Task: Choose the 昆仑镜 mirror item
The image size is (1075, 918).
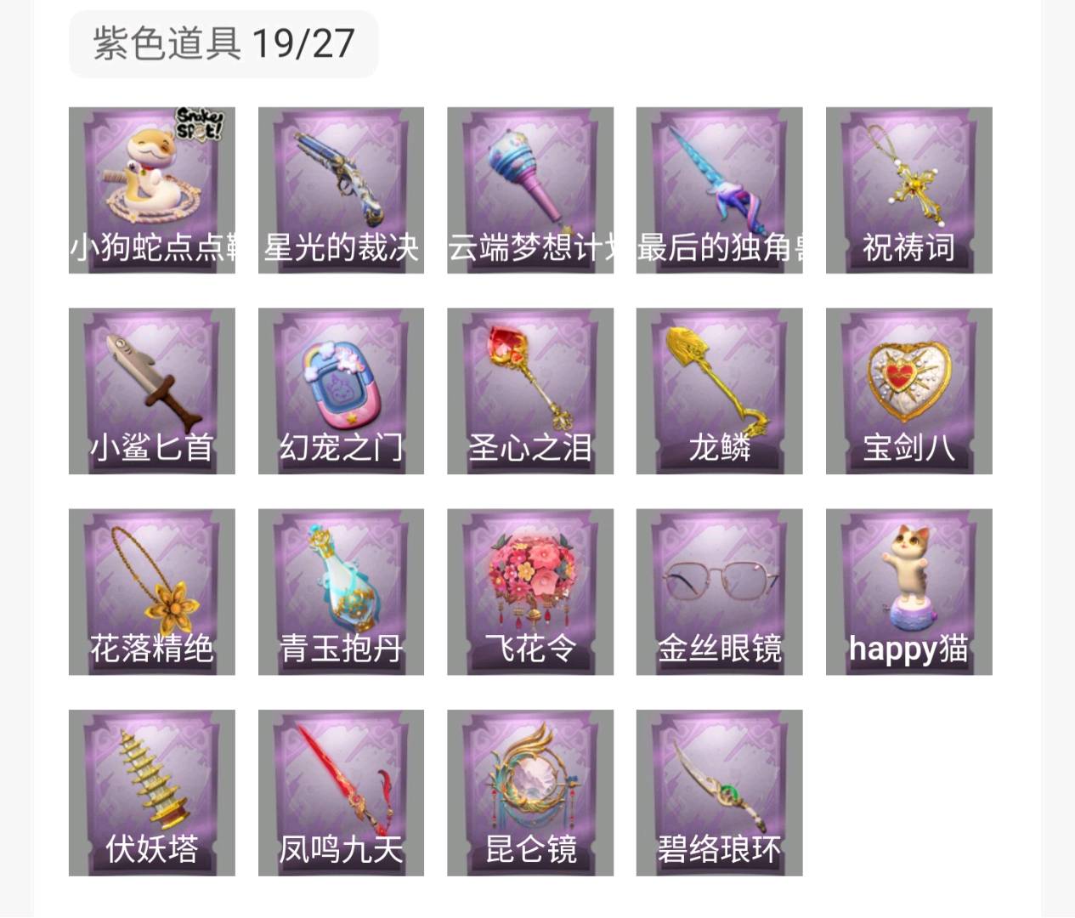Action: (x=530, y=793)
